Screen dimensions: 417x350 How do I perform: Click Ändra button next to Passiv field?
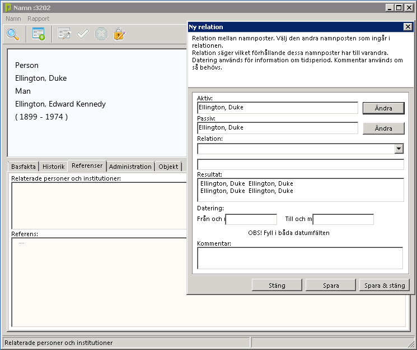coord(383,128)
